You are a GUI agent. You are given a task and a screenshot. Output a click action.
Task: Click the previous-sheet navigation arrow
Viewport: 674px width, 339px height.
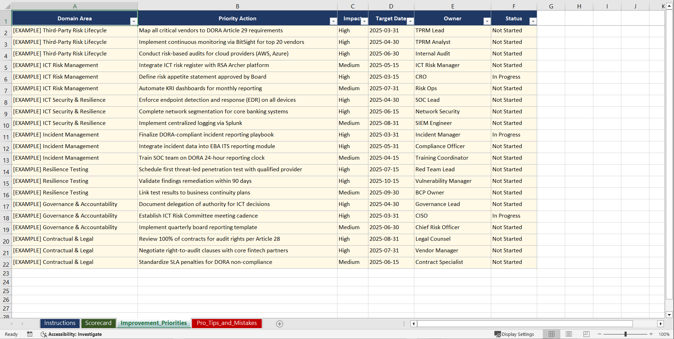[12, 324]
